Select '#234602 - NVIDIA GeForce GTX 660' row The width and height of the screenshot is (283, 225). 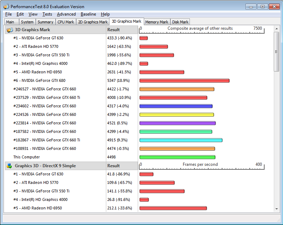pos(45,106)
